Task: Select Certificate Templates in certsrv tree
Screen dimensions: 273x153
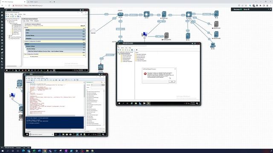Action: coord(127,61)
